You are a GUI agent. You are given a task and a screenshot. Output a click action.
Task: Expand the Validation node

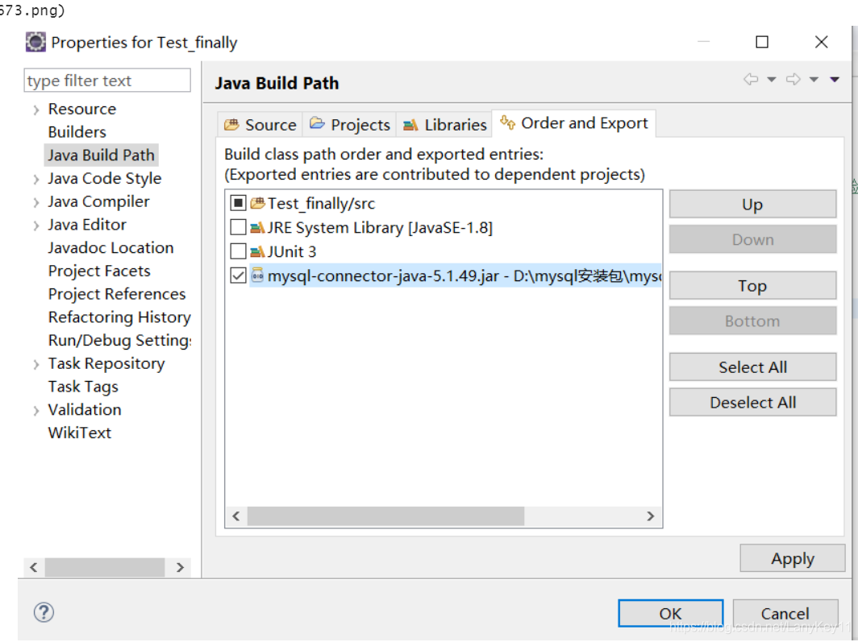pyautogui.click(x=36, y=411)
